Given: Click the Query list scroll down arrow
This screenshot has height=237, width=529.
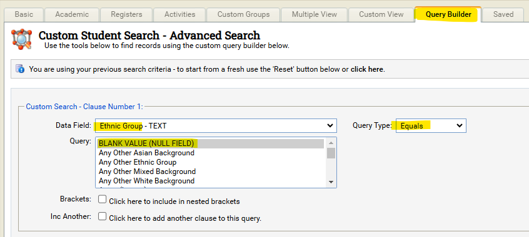Looking at the screenshot, I should pos(331,182).
